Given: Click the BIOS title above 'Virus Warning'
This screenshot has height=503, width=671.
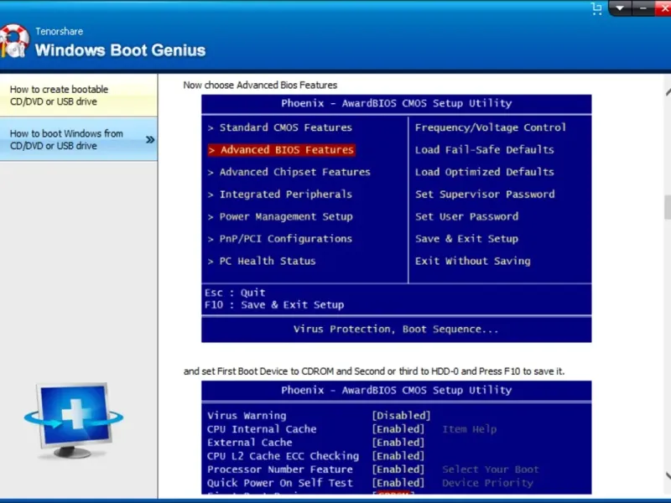Looking at the screenshot, I should click(396, 390).
